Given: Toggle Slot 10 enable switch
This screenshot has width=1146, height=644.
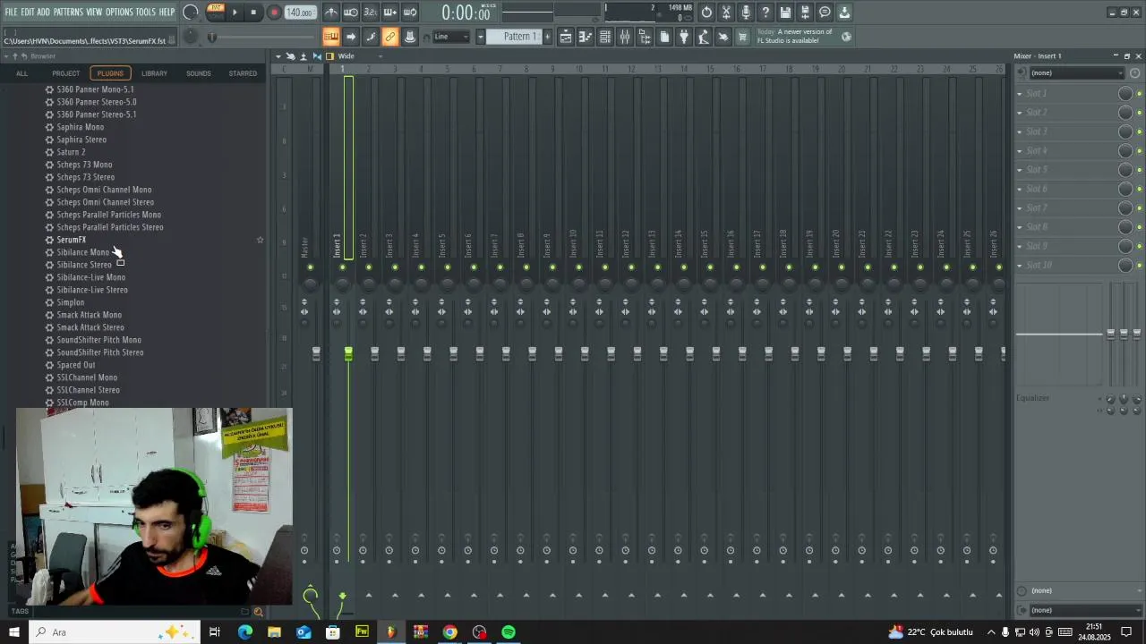Looking at the screenshot, I should click(x=1139, y=266).
